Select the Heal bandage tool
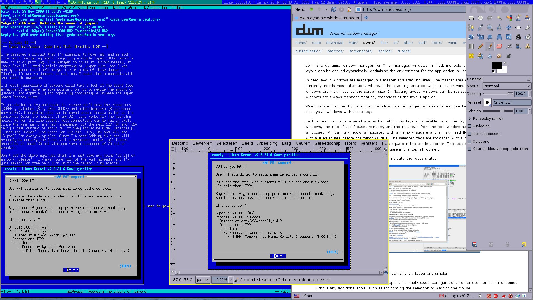Screen dimensions: 533x300 coord(471,56)
